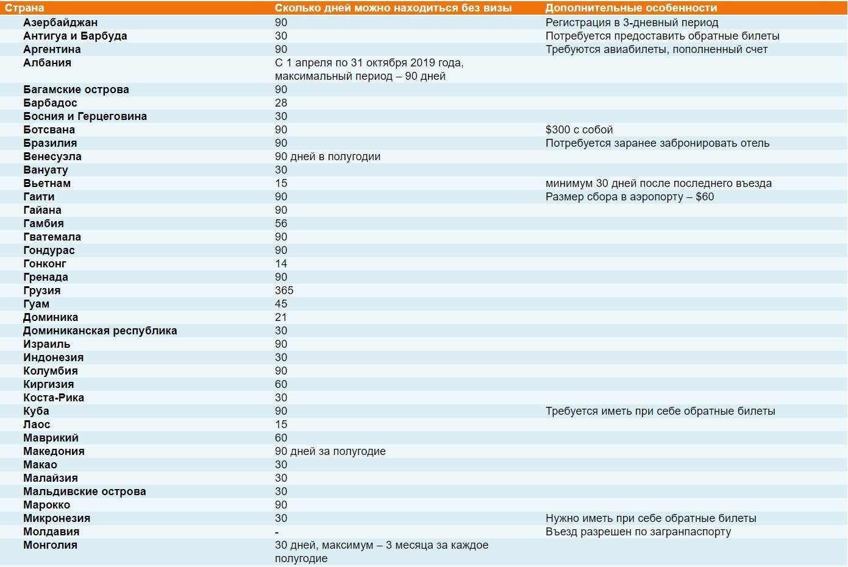
Task: Click the 'Гамбия' country cell
Action: pos(43,224)
